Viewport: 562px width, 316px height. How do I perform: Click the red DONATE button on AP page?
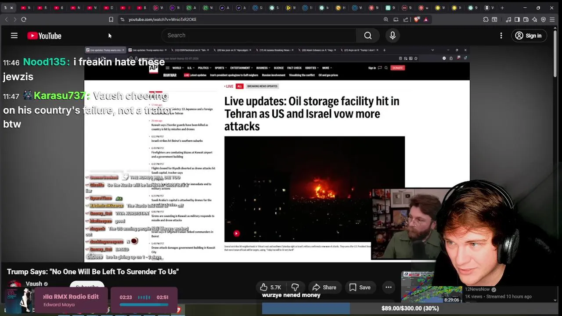[397, 68]
